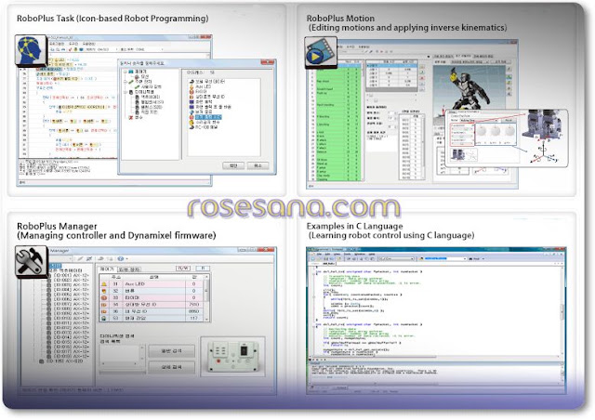
Task: Click the vertical scrollbar in C code editor
Action: (x=562, y=311)
